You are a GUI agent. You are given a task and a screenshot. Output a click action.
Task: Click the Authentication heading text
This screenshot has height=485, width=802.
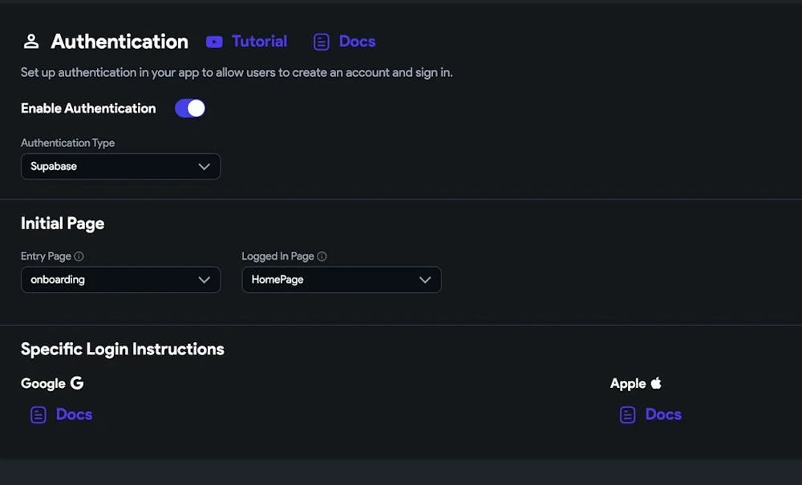coord(119,42)
